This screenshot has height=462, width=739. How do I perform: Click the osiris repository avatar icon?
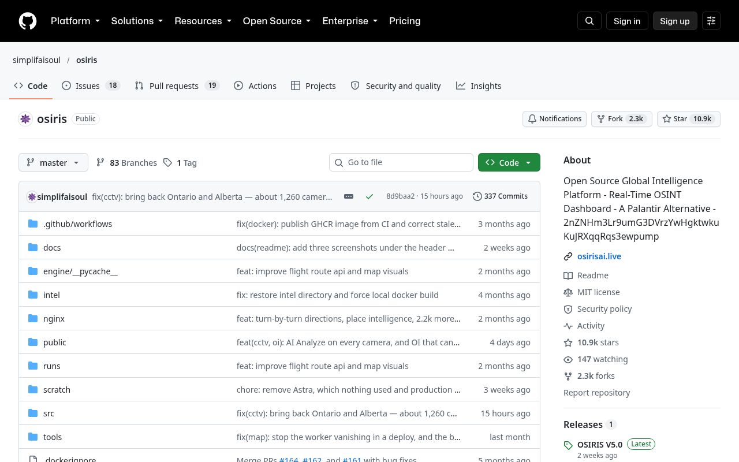coord(25,119)
